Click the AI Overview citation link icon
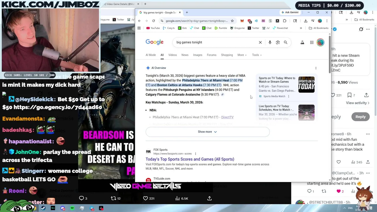The height and width of the screenshot is (212, 377). pyautogui.click(x=222, y=95)
